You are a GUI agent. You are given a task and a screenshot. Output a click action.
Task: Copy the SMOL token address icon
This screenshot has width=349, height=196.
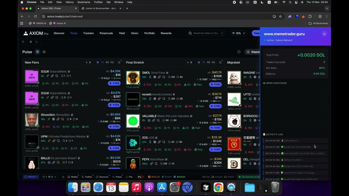tap(167, 73)
